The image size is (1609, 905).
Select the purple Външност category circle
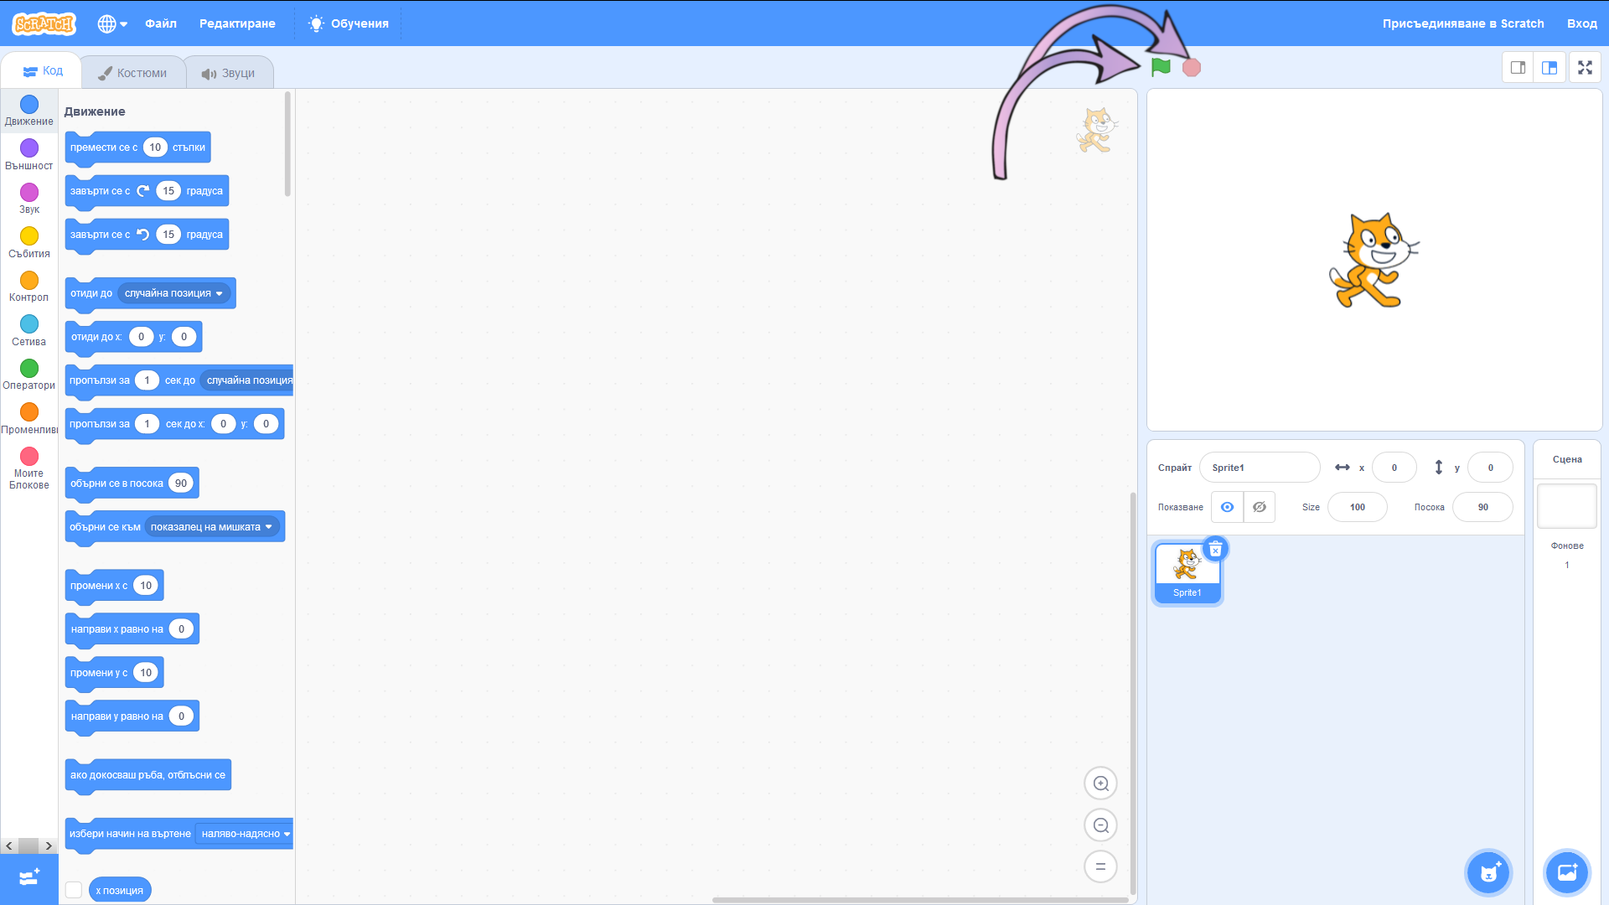click(29, 148)
